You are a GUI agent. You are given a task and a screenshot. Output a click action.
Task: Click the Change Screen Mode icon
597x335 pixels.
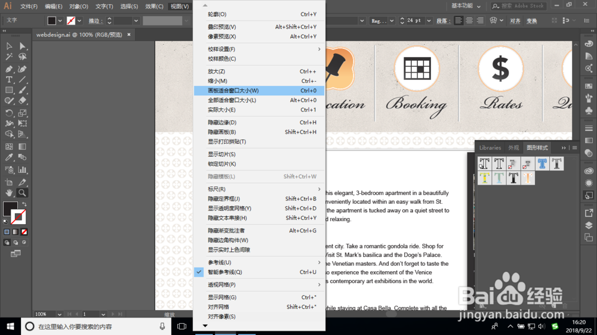point(16,253)
